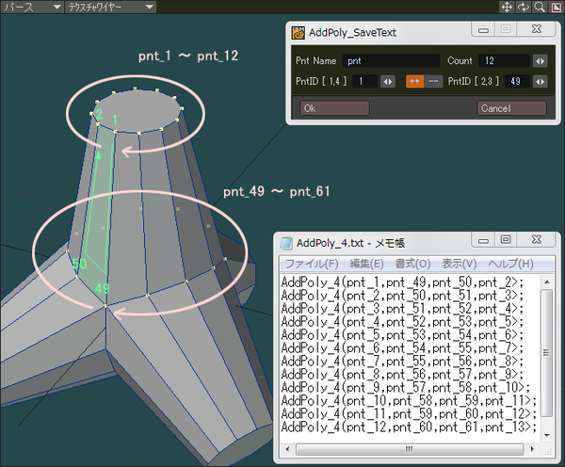Click the Notepad horizontal scrollbar thumb
565x467 pixels.
pyautogui.click(x=409, y=449)
